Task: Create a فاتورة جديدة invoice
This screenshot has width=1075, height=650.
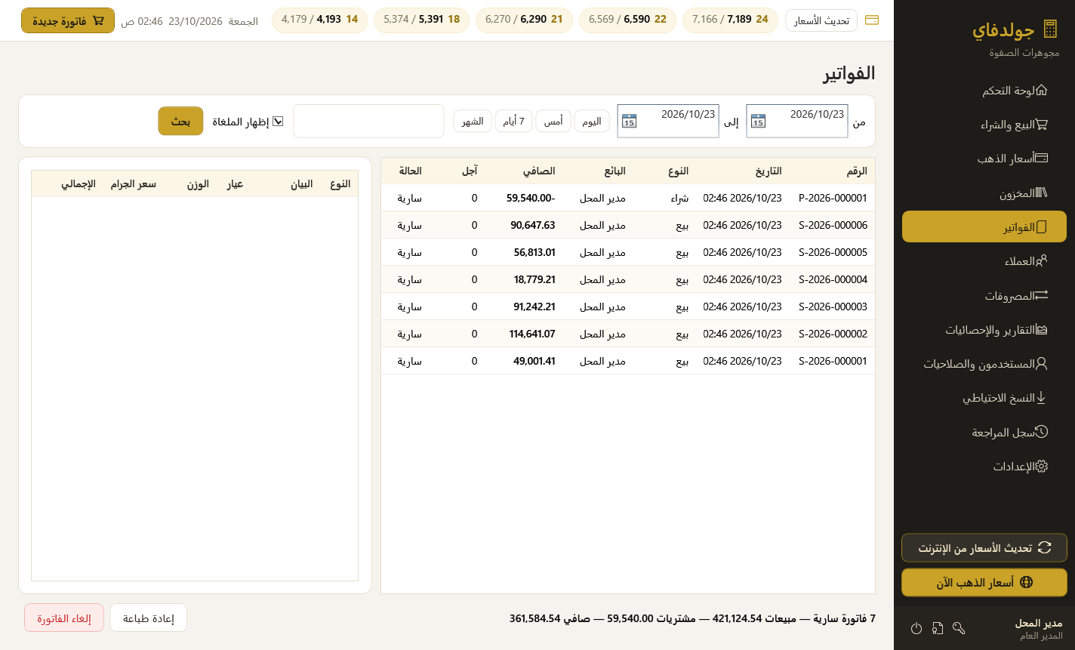Action: pos(68,20)
